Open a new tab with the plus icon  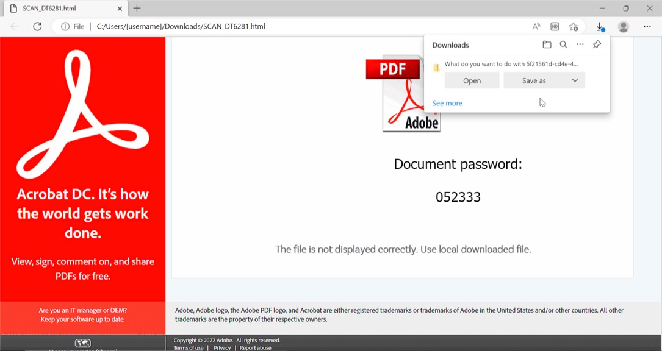pyautogui.click(x=137, y=9)
